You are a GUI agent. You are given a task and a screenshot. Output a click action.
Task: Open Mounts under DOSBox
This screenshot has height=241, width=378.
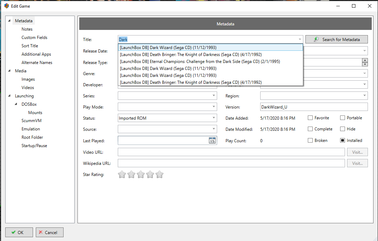[35, 113]
